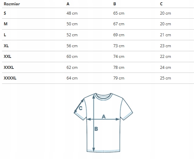The width and height of the screenshot is (194, 159).
Task: Click the size S row label
Action: point(5,13)
